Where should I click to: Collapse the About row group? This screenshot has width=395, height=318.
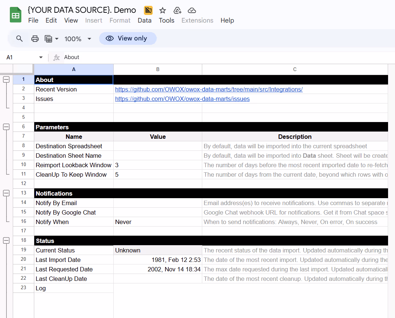(6, 79)
